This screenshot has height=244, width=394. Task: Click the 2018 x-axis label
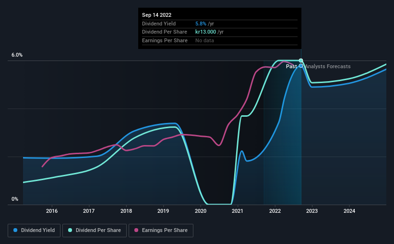(x=126, y=211)
